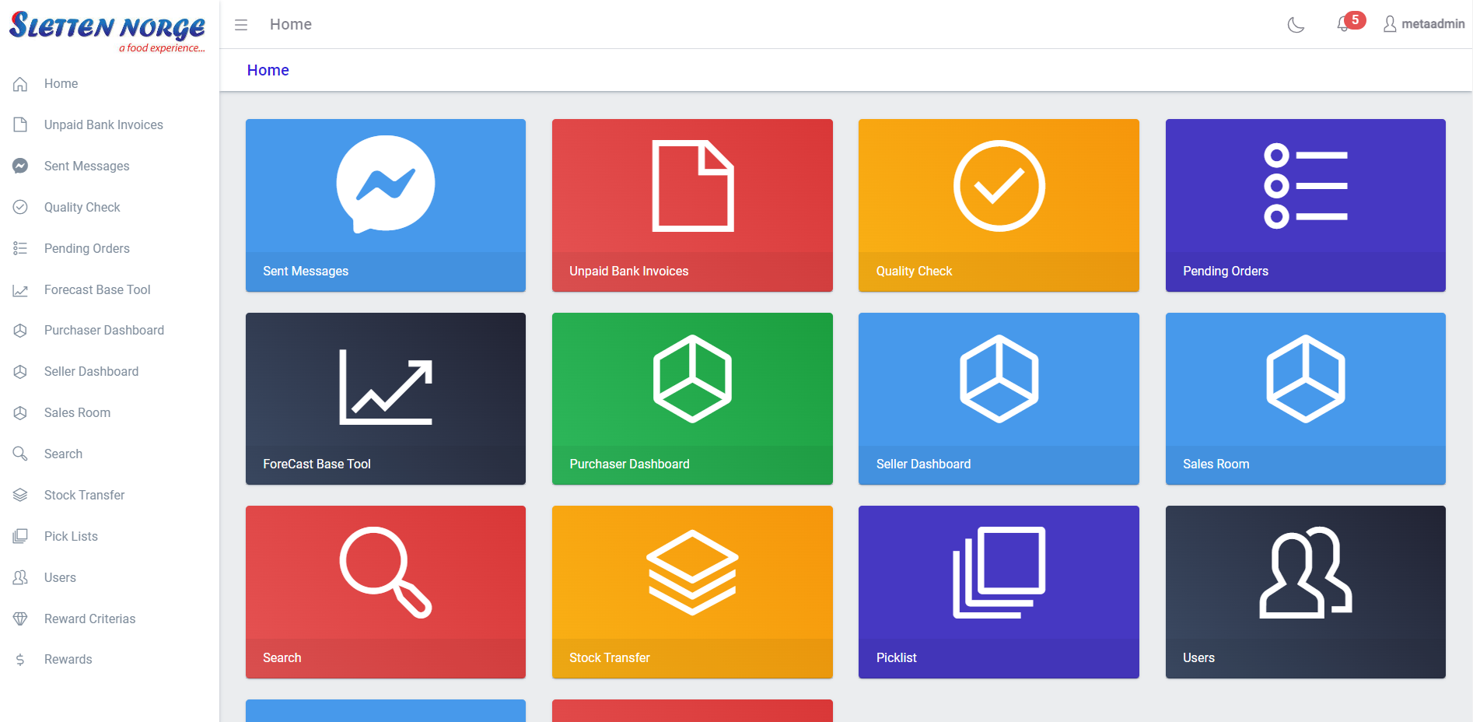
Task: Toggle dark mode with the moon icon
Action: (1296, 25)
